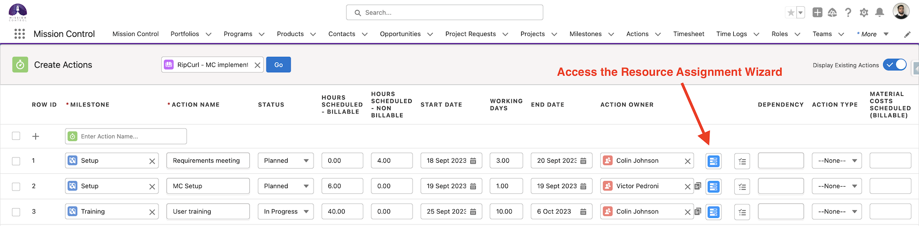The image size is (919, 226).
Task: Open the Setup gear icon
Action: point(864,12)
